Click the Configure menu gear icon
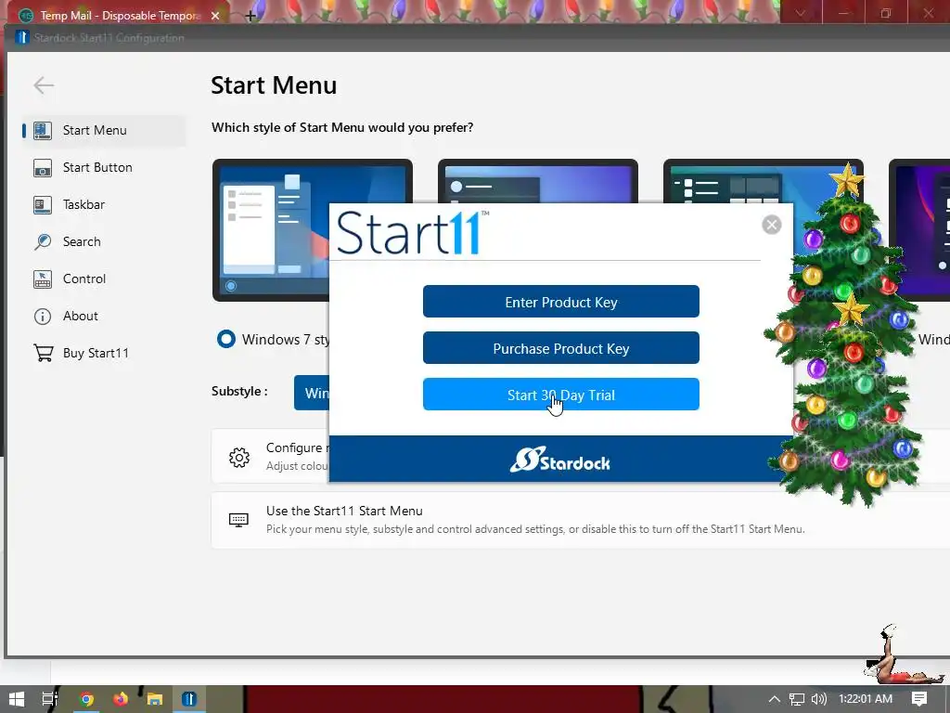 coord(239,457)
